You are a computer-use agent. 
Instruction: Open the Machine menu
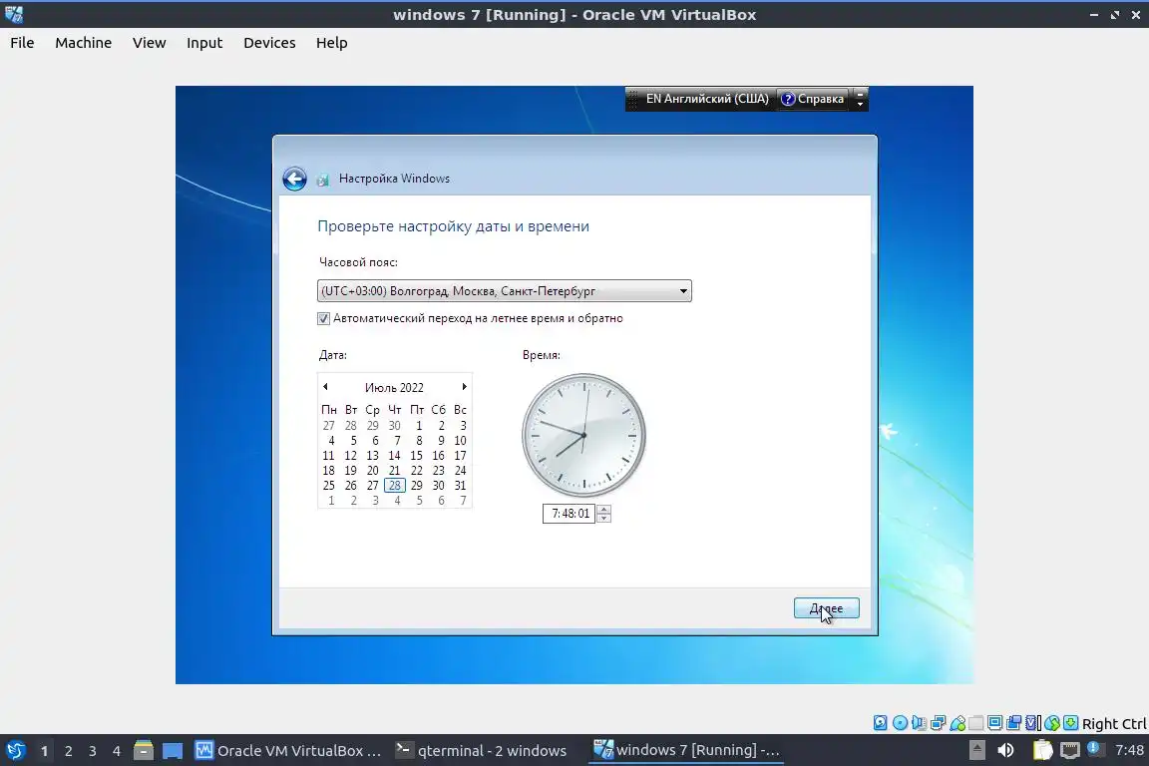tap(84, 43)
